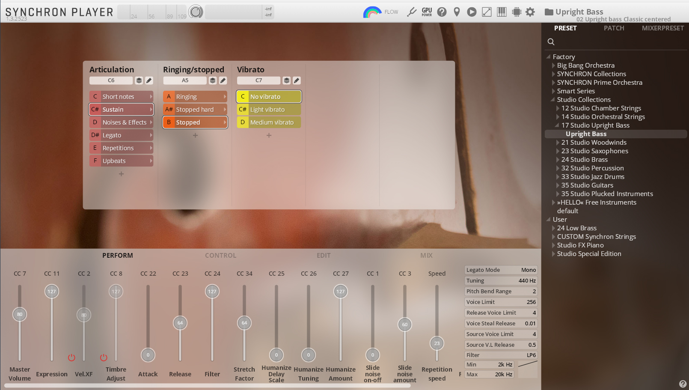This screenshot has width=689, height=390.
Task: Open the help question mark icon in toolbar
Action: pyautogui.click(x=442, y=12)
